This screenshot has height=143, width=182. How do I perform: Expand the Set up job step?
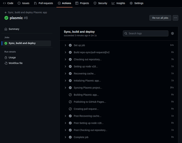pyautogui.click(x=65, y=45)
